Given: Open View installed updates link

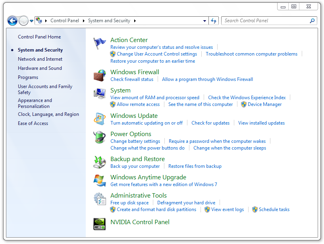Looking at the screenshot, I should (261, 123).
